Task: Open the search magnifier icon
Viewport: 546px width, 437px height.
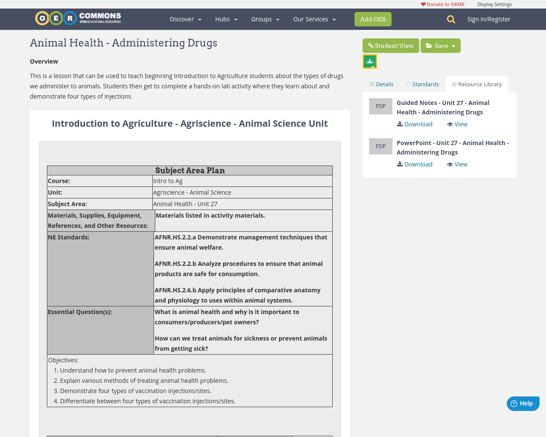Action: [x=450, y=18]
